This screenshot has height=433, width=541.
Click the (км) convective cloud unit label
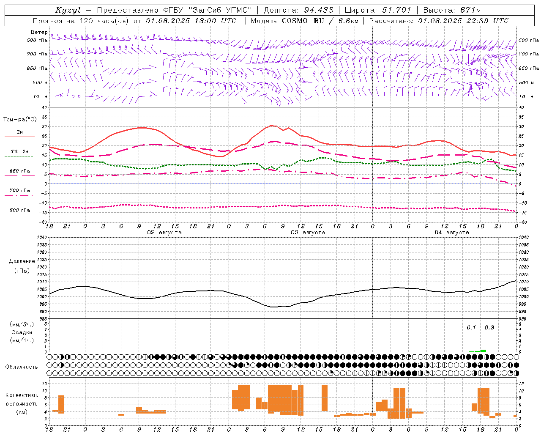pos(22,412)
